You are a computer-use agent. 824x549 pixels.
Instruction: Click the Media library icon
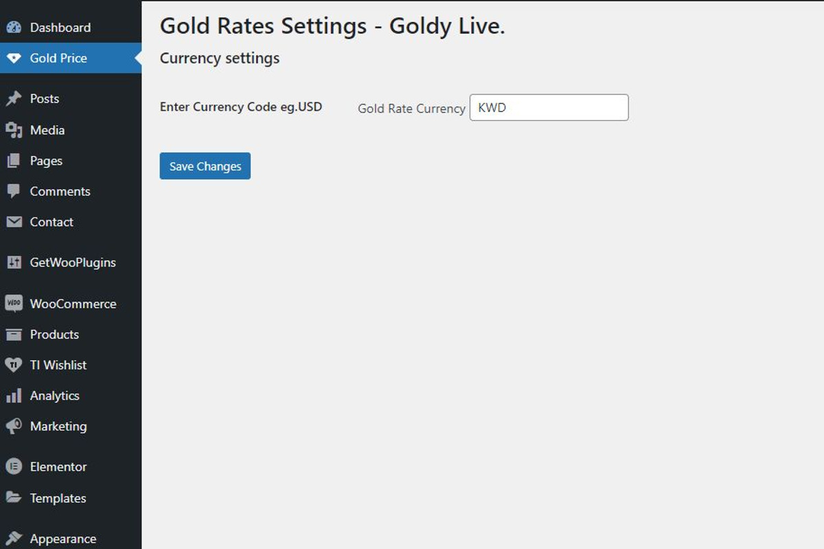14,130
